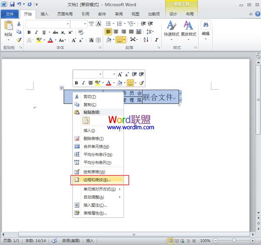Viewport: 261px width, 245px height.
Task: Expand the AutoFit submenu in the context menu
Action: tap(99, 197)
